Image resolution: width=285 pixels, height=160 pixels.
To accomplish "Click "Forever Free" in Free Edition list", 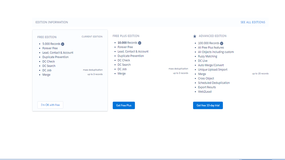I will pos(50,48).
